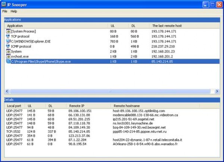This screenshot has height=162, width=224.
Task: Close the IP Snooper window
Action: (x=219, y=4)
